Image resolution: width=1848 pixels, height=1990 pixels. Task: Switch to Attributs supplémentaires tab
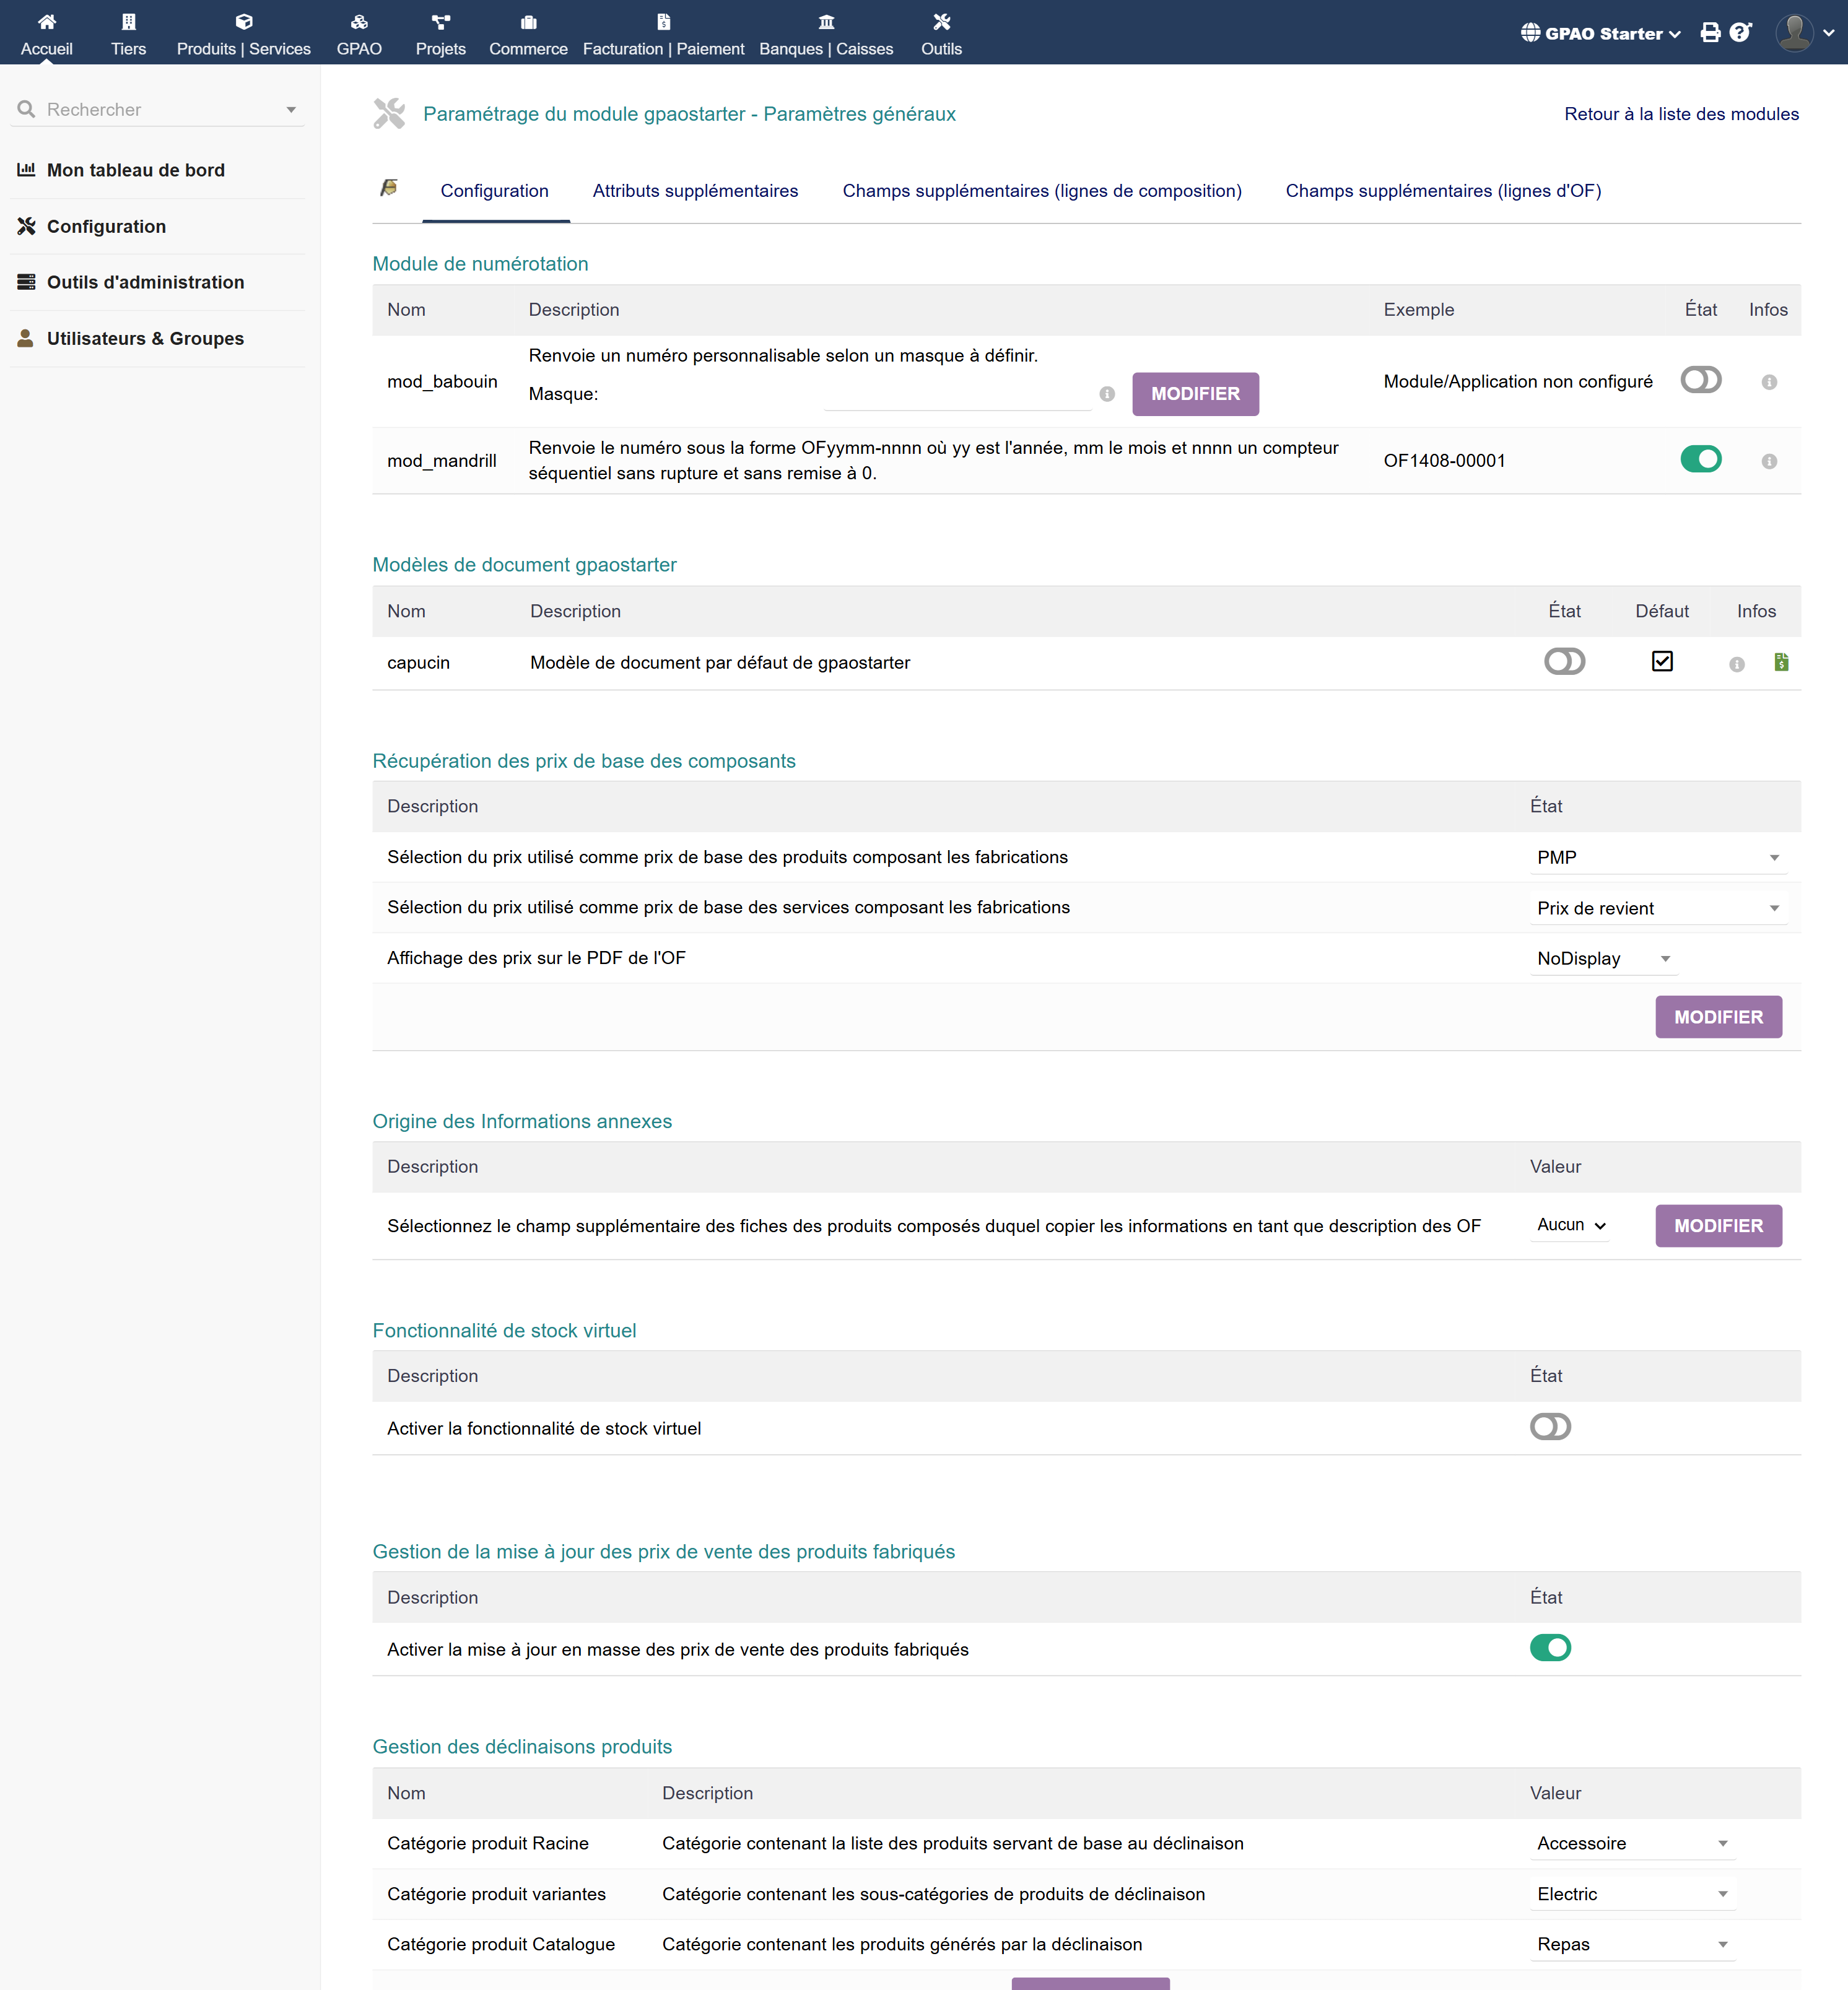[x=695, y=191]
